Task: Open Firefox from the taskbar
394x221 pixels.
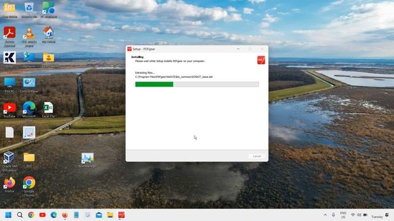Action: point(65,215)
